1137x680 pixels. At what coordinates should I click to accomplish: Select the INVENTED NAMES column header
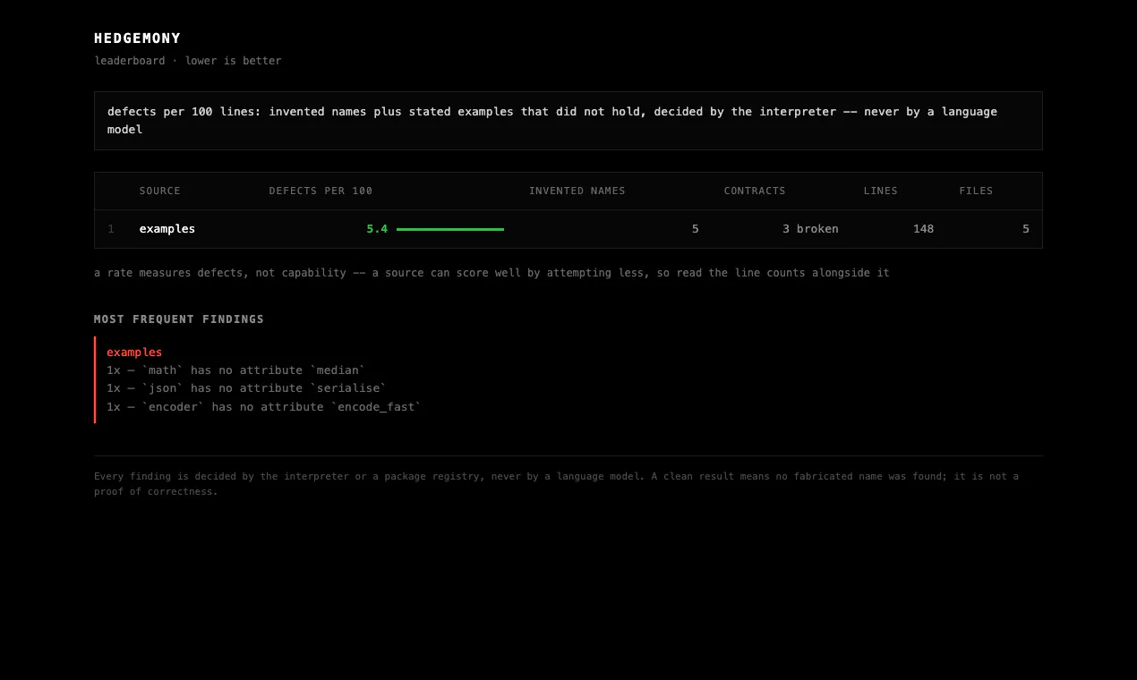point(577,191)
